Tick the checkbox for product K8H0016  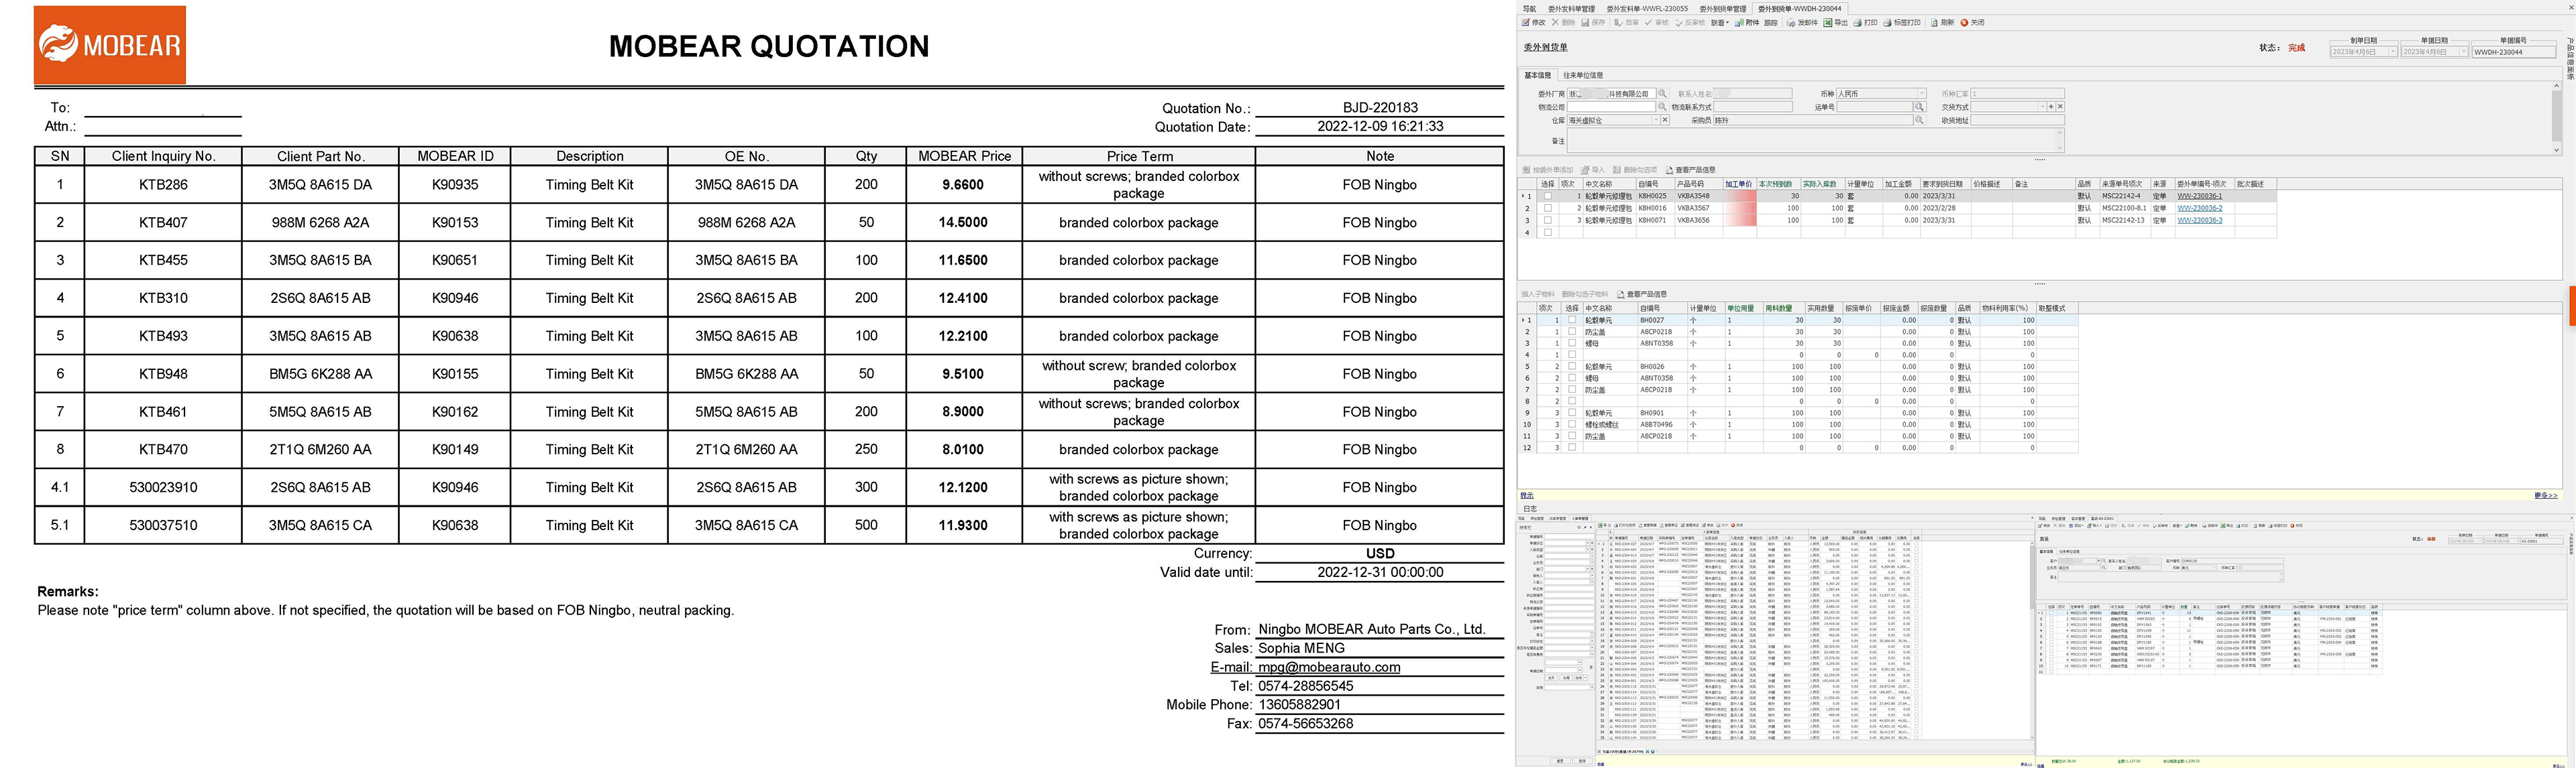pyautogui.click(x=1548, y=208)
